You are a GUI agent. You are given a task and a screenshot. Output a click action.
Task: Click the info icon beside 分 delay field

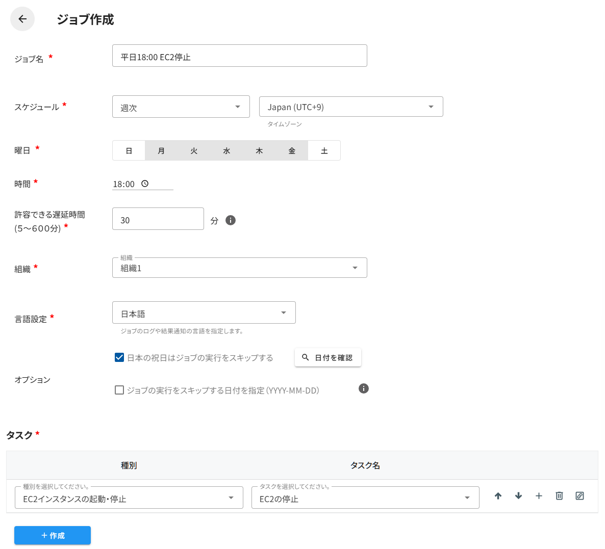(x=231, y=220)
